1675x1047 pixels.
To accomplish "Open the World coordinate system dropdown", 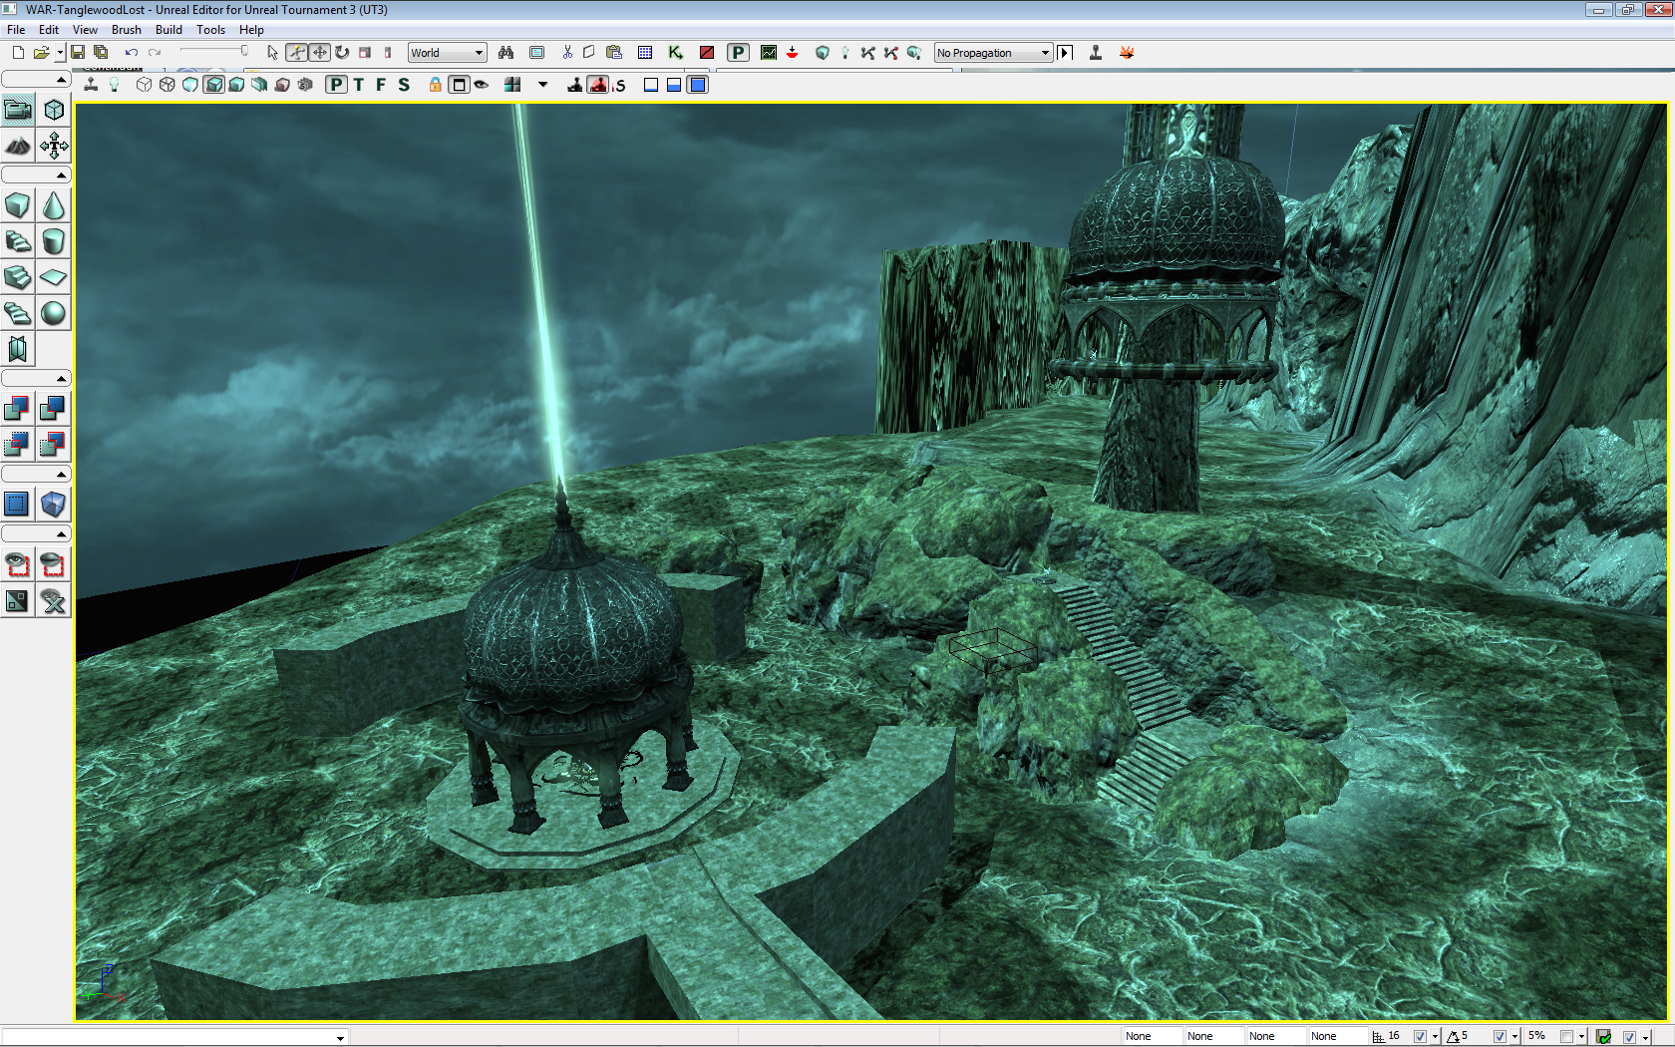I will [447, 53].
